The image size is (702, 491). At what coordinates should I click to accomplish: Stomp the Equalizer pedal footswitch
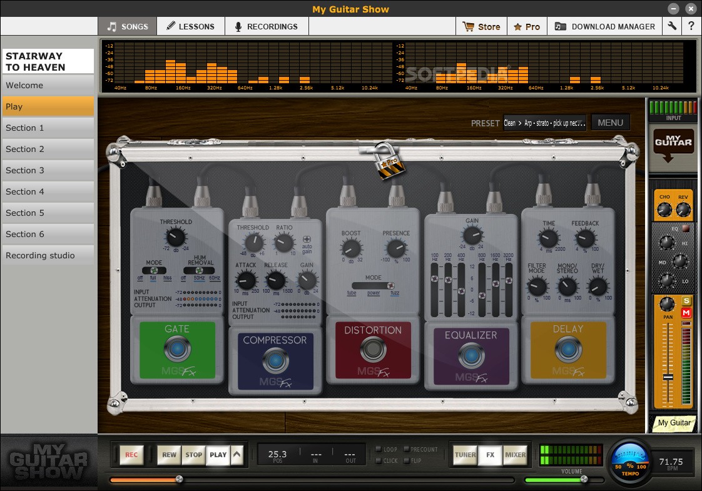pos(471,355)
